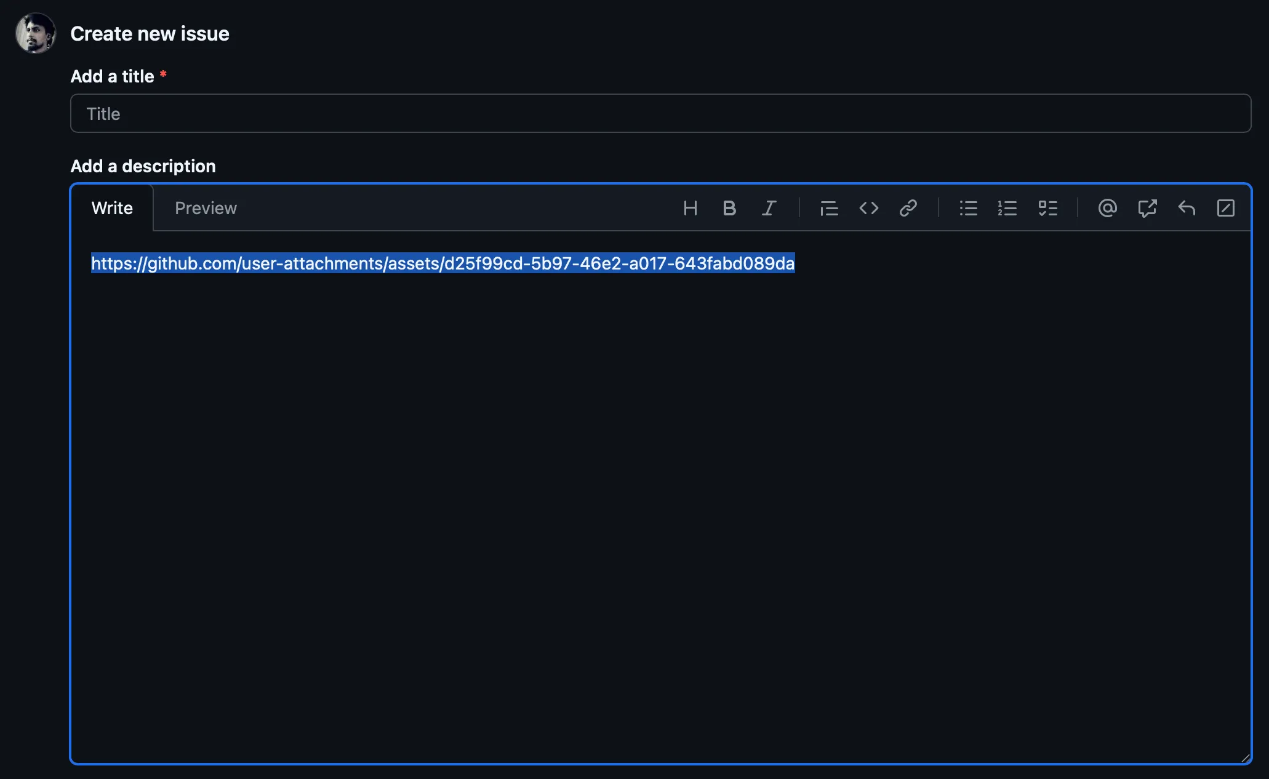The height and width of the screenshot is (779, 1269).
Task: Insert a code snippet
Action: [869, 208]
